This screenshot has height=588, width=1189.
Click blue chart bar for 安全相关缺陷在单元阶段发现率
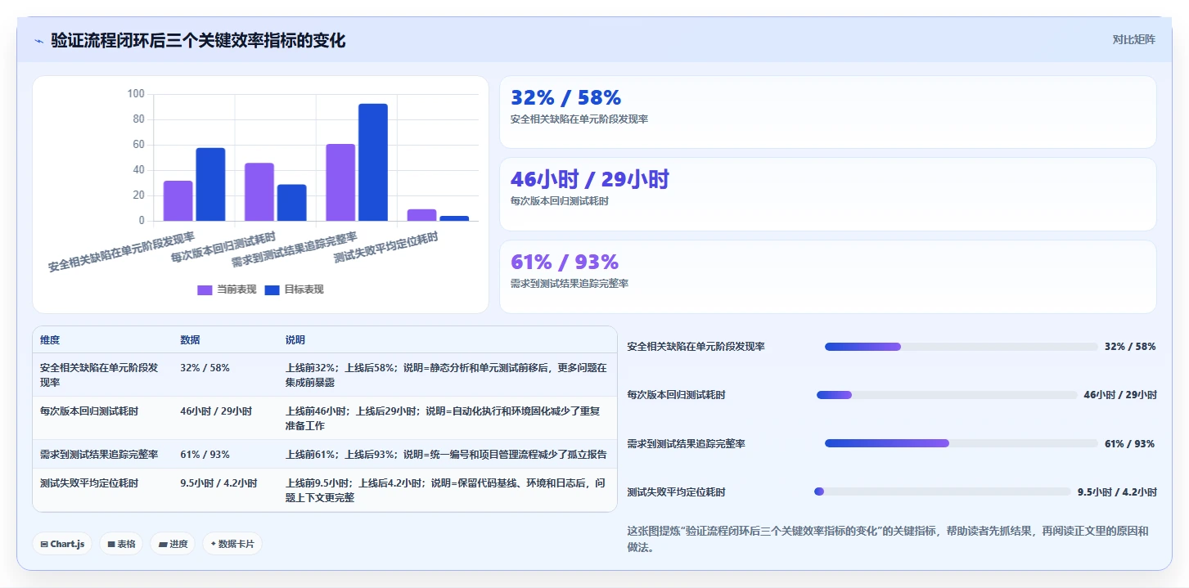coord(210,184)
